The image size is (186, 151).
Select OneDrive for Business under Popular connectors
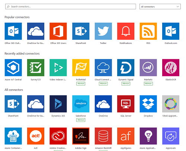36,31
